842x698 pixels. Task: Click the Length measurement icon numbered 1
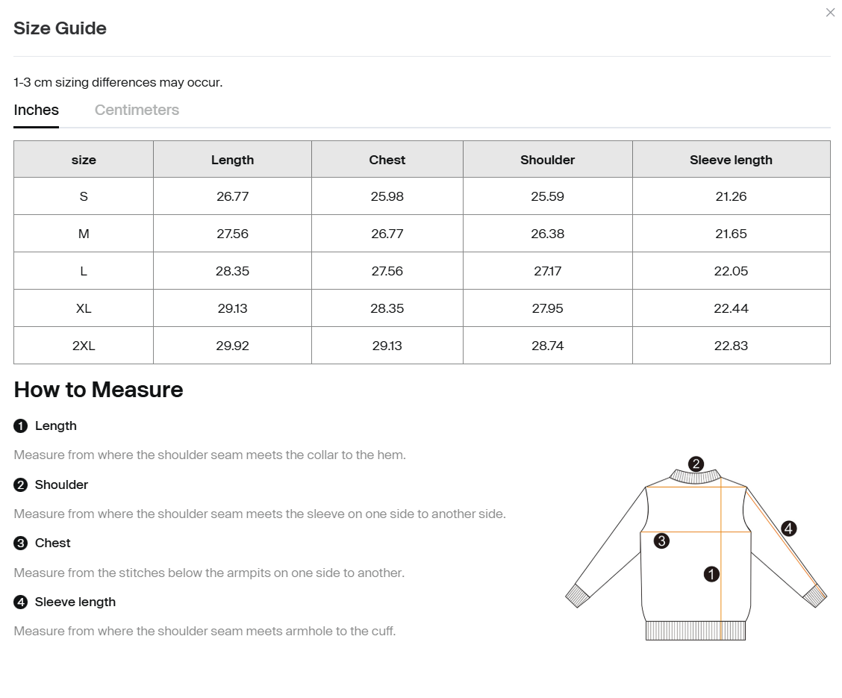click(x=20, y=426)
